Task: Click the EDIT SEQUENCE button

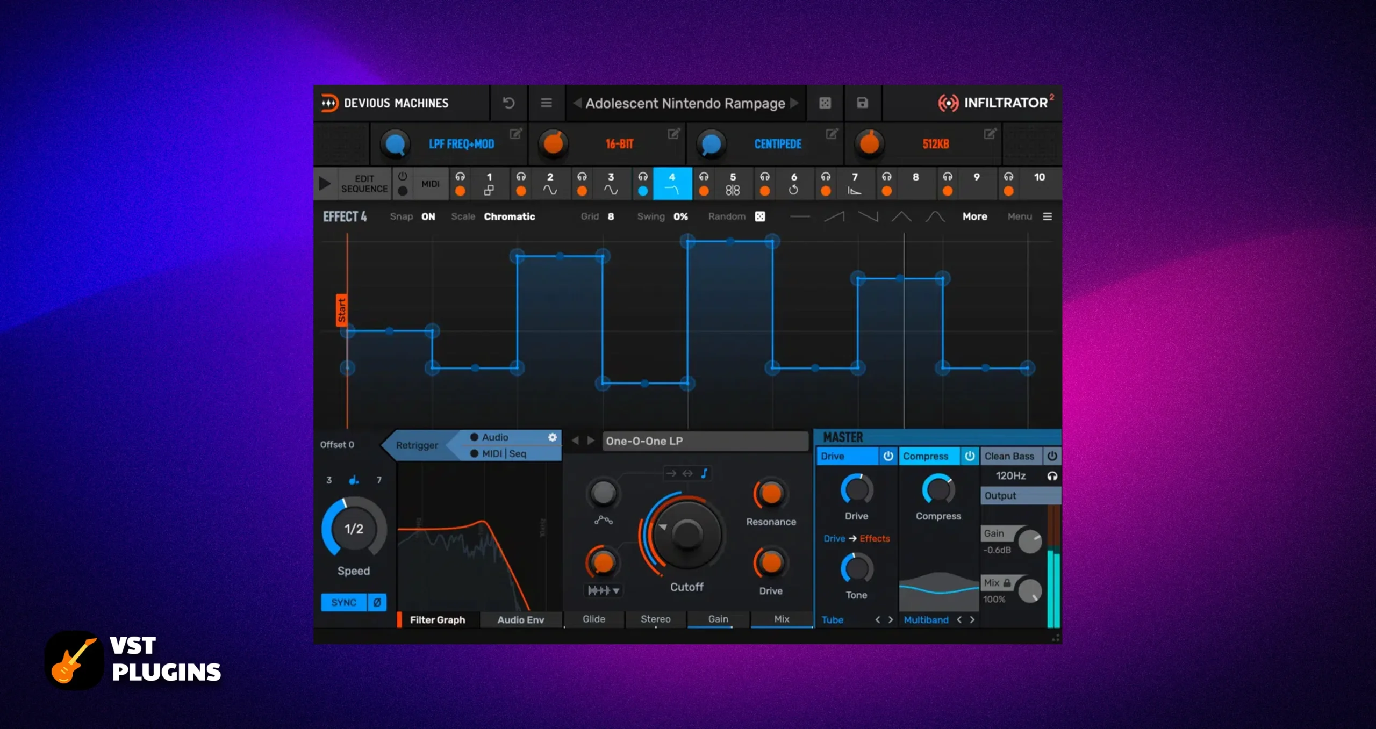Action: (364, 184)
